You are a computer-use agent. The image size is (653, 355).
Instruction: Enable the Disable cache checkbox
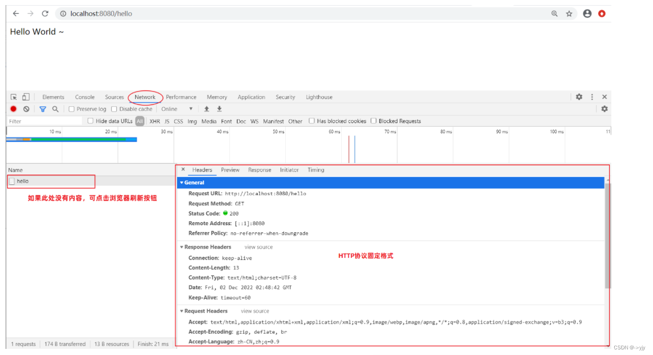pos(114,109)
